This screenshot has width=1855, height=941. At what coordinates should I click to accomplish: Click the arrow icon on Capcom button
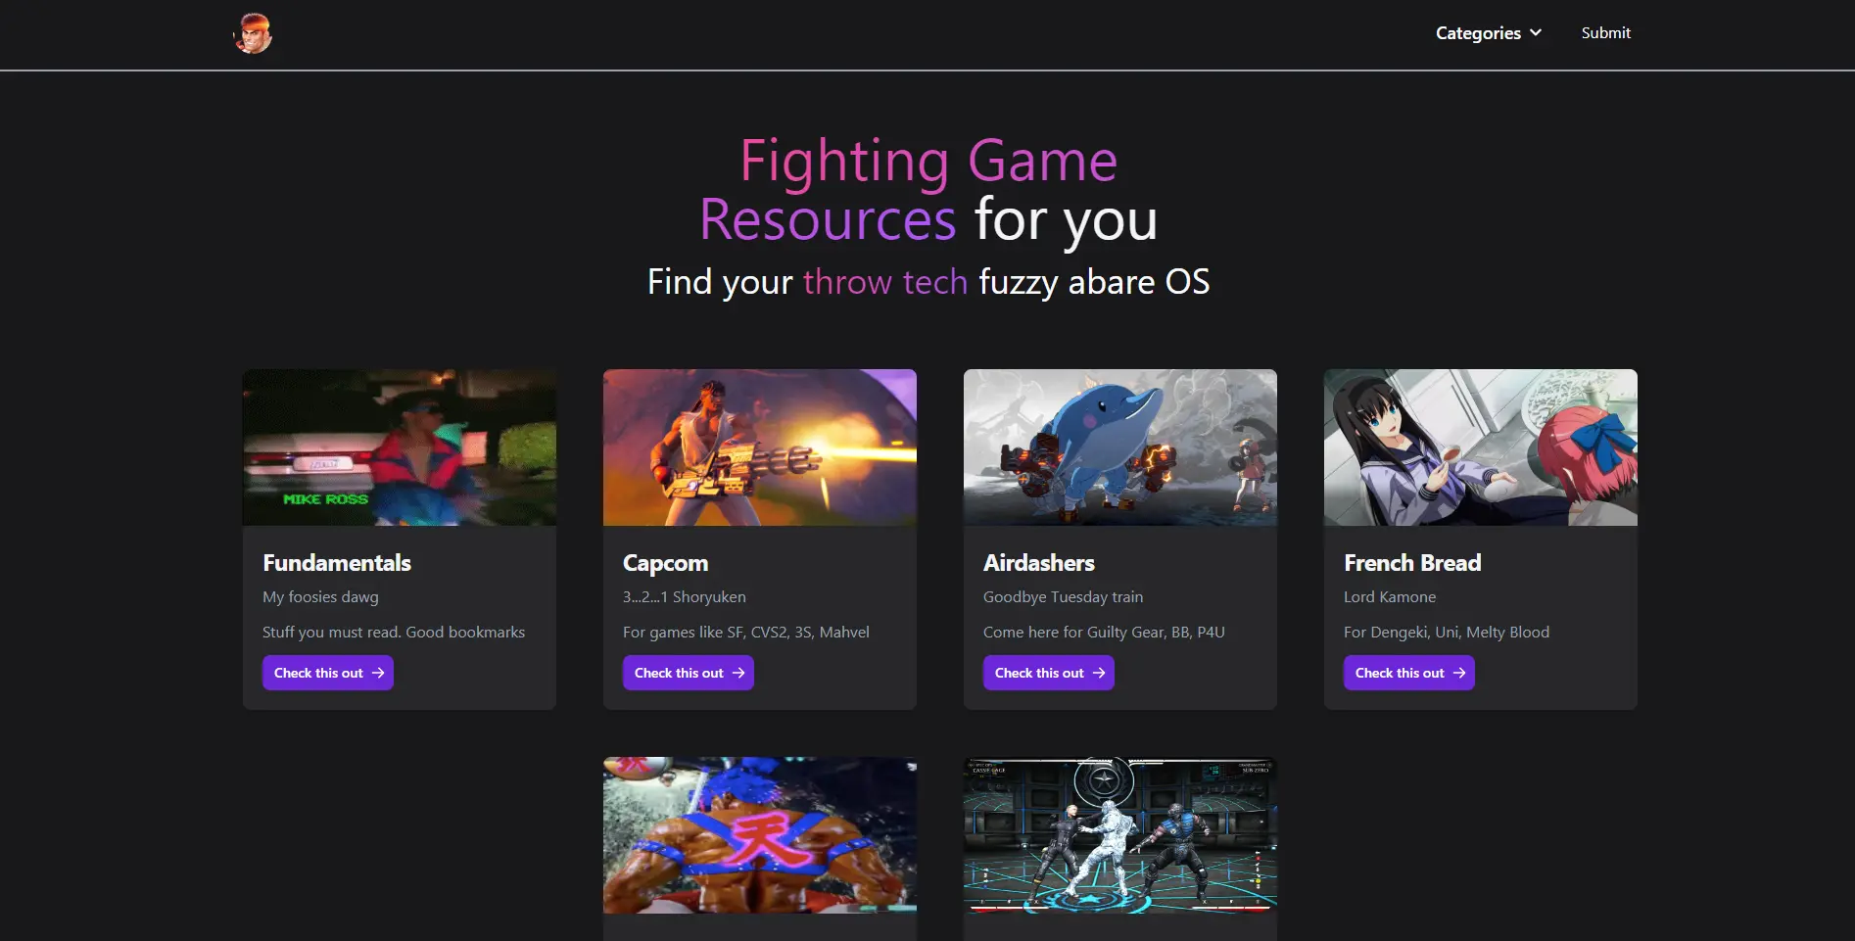738,673
